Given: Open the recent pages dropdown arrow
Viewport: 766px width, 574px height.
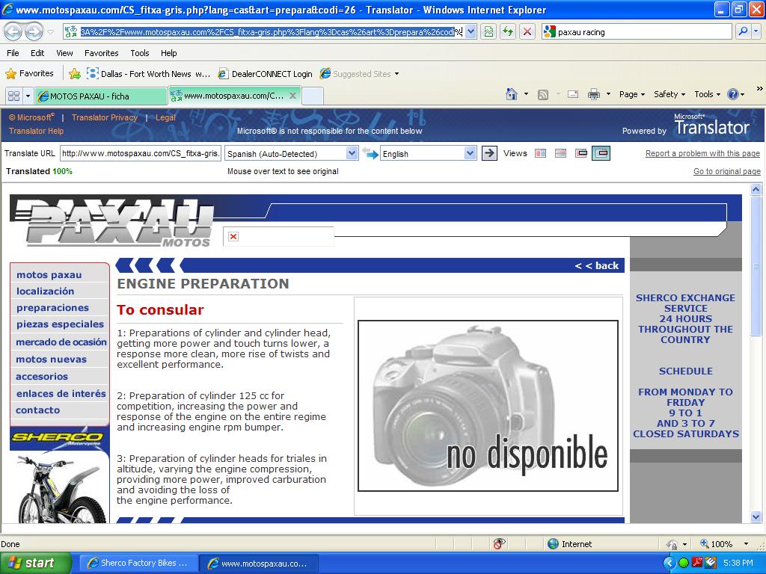Looking at the screenshot, I should click(x=50, y=32).
